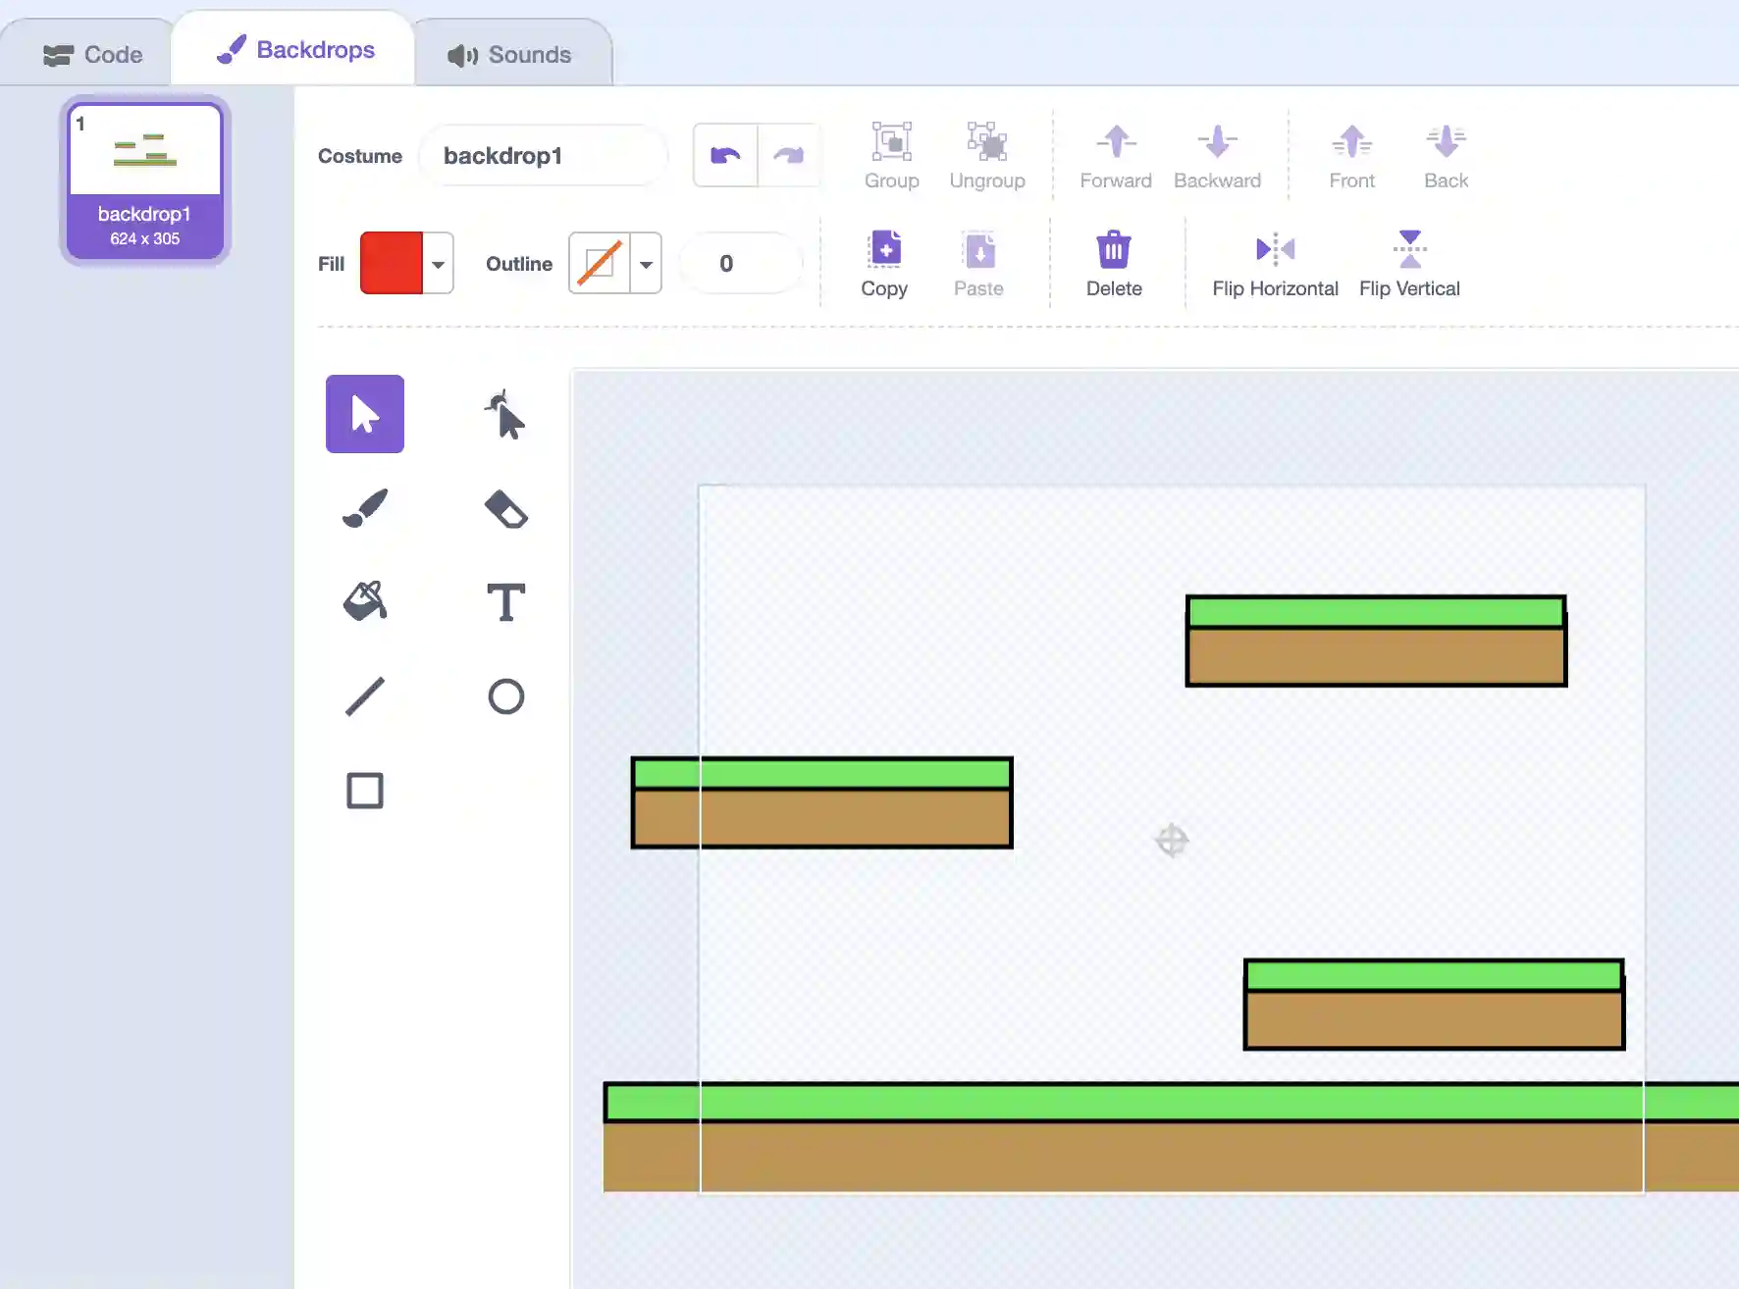Select the arrow Select tool
This screenshot has height=1289, width=1739.
point(365,414)
